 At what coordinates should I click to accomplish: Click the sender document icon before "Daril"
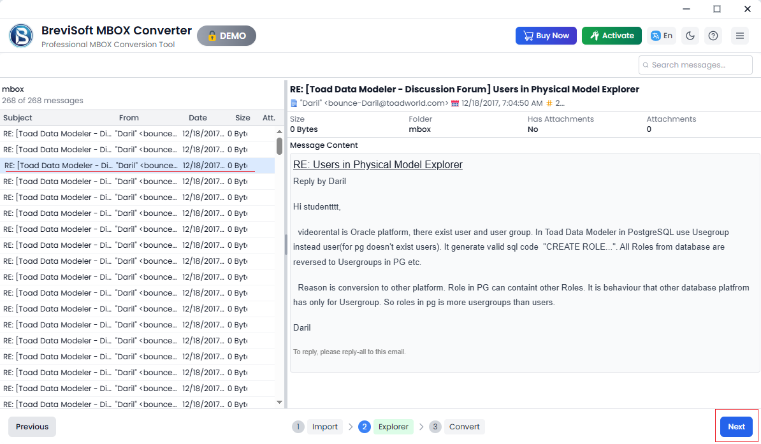coord(294,103)
